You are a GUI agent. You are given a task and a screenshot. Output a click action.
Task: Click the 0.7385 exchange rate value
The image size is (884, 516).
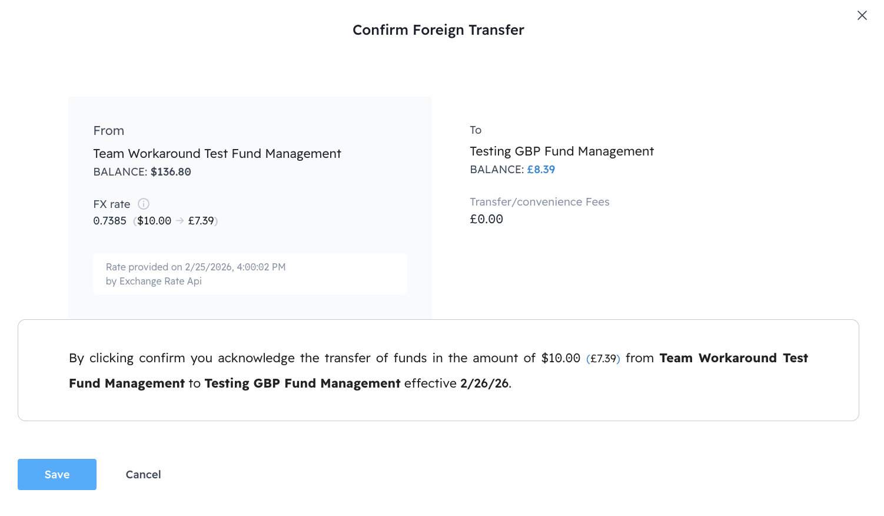[x=109, y=221]
